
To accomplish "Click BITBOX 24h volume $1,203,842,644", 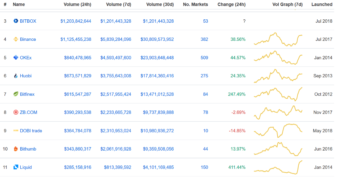I will point(76,21).
